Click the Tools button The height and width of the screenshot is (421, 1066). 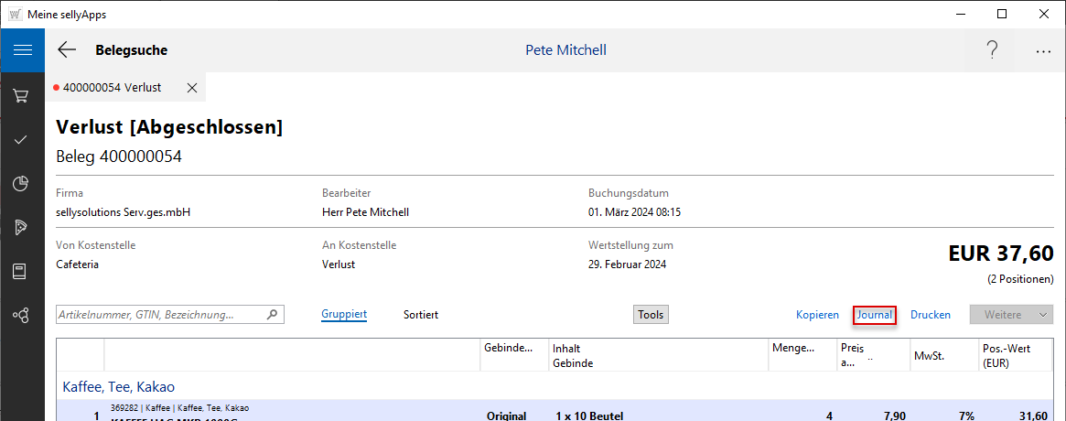pos(651,315)
